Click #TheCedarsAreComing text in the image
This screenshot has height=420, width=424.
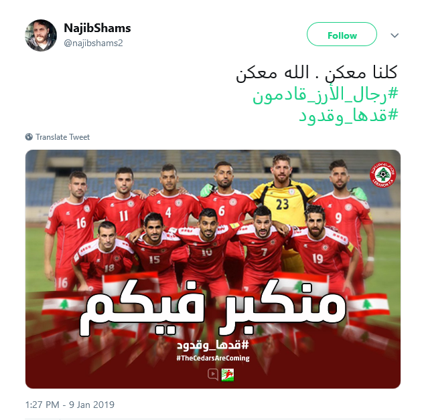pos(213,358)
